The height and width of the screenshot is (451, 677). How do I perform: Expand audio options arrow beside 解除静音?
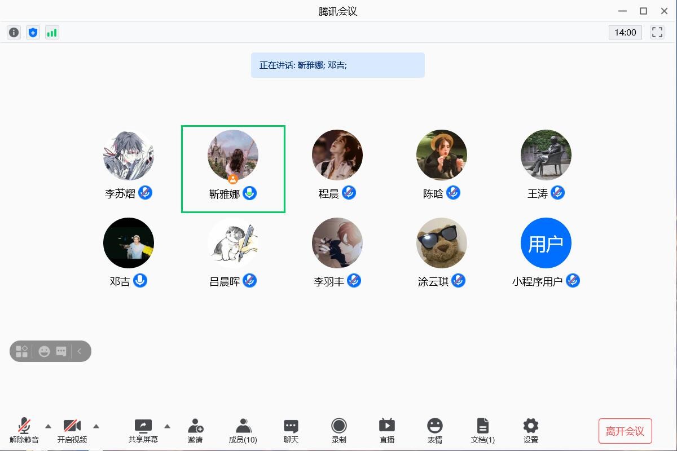48,426
